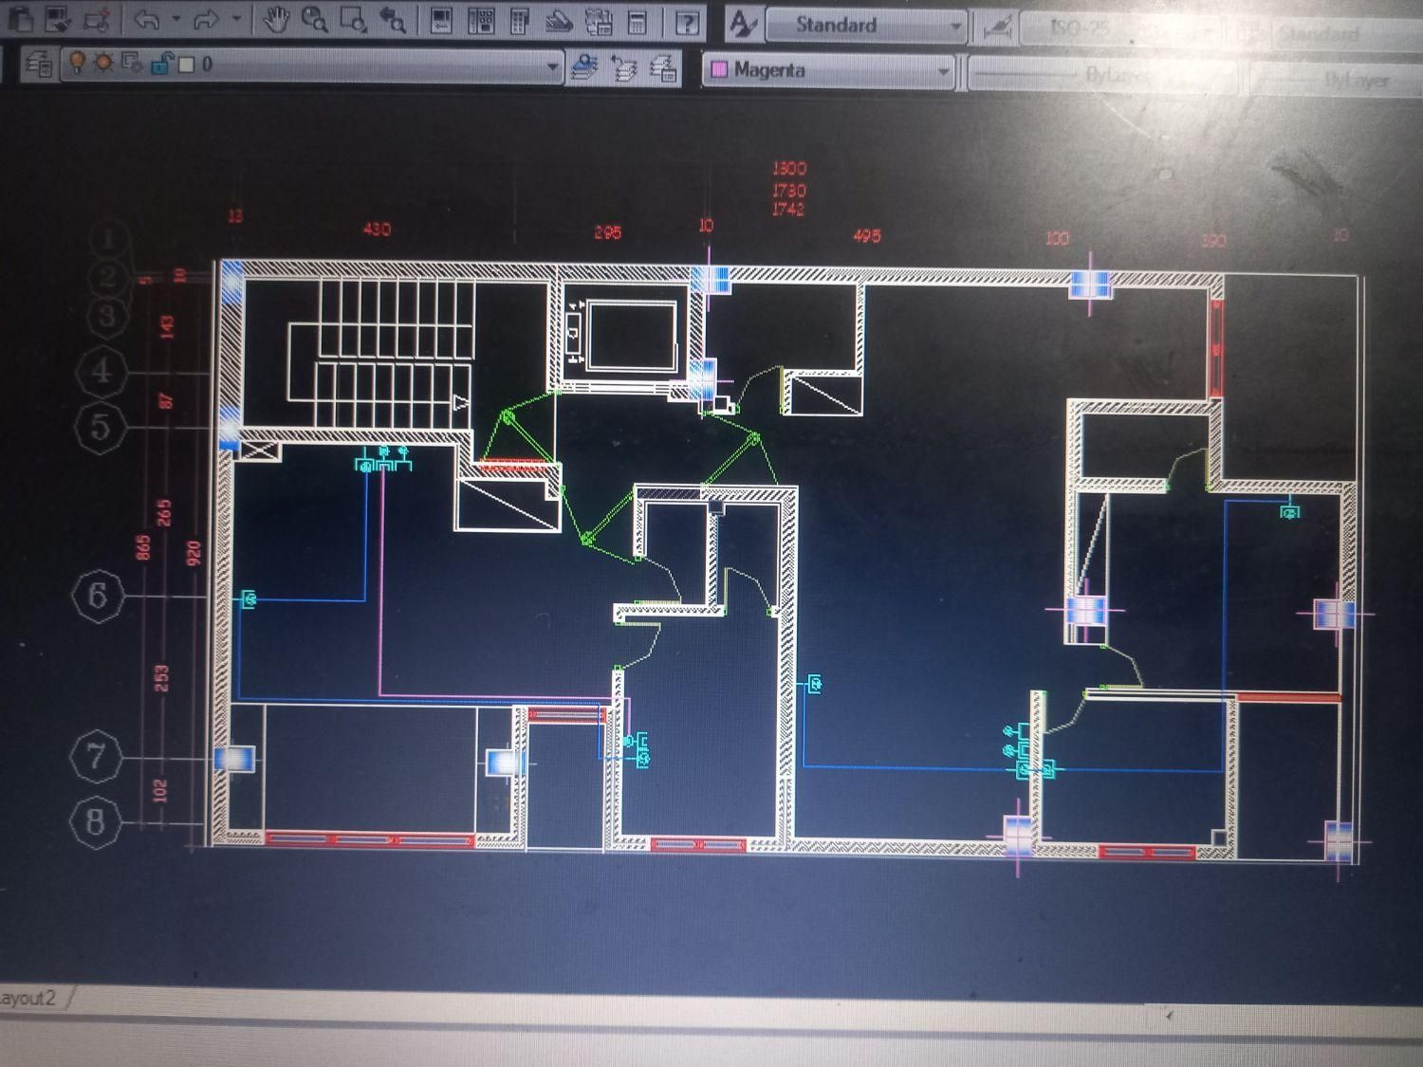Toggle viewport freeze for layer 0
The image size is (1423, 1067).
[132, 64]
